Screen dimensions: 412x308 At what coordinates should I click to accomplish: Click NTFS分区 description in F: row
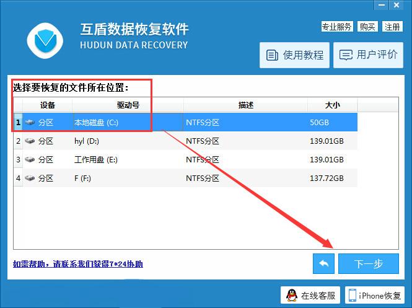coord(203,178)
